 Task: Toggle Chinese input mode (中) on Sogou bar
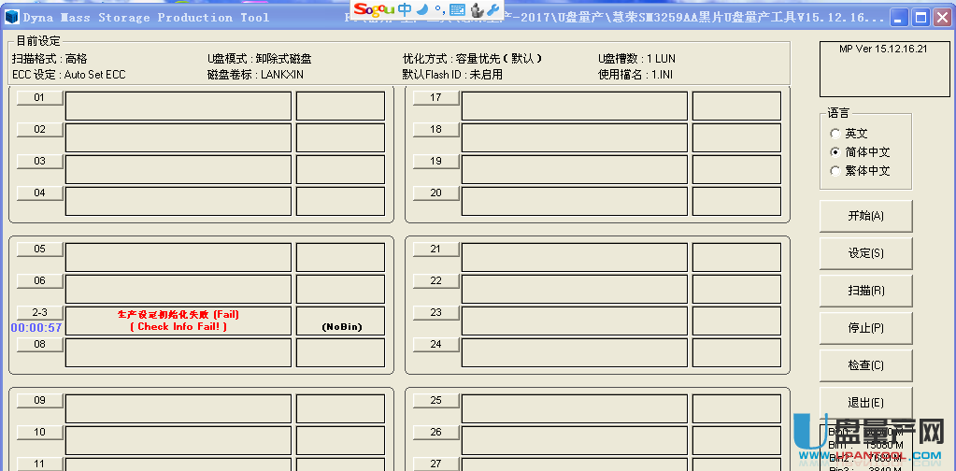point(405,9)
